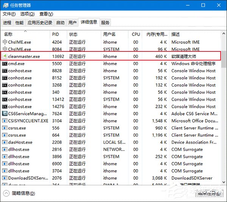227x202 pixels.
Task: Click icon of dllhost.exe PID 3896
Action: pos(5,157)
